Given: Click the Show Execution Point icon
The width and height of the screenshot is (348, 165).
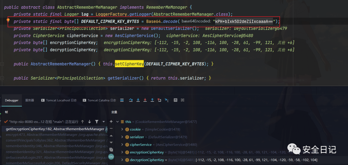Looking at the screenshot, I should [121, 100].
